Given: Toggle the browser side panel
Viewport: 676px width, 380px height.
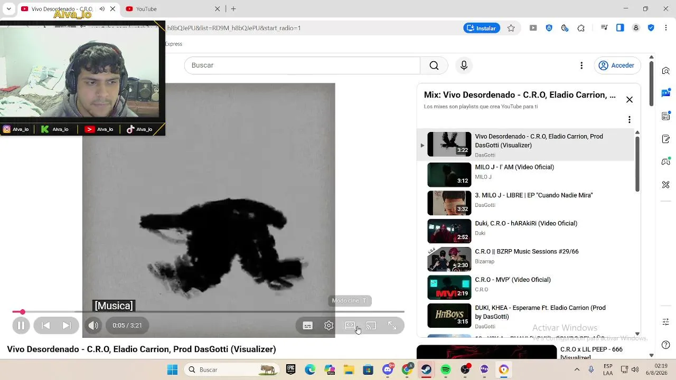Looking at the screenshot, I should point(620,28).
